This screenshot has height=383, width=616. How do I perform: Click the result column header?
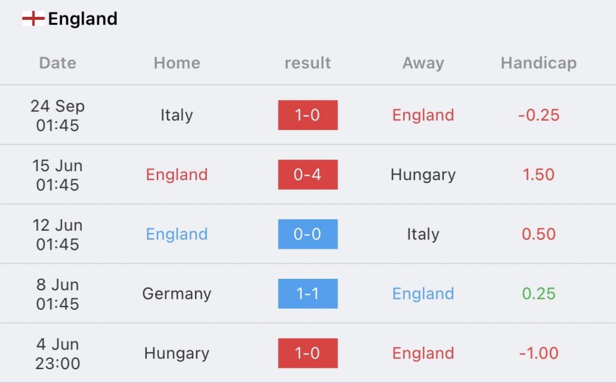click(307, 63)
